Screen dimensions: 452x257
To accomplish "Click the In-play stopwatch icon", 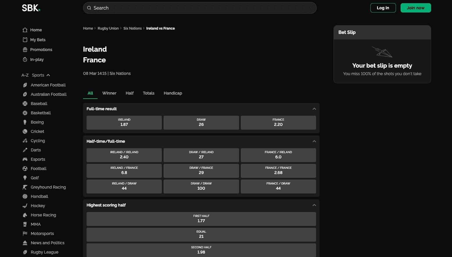I will tap(25, 59).
